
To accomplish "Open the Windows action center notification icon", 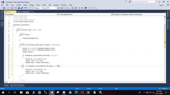I will pos(166,92).
